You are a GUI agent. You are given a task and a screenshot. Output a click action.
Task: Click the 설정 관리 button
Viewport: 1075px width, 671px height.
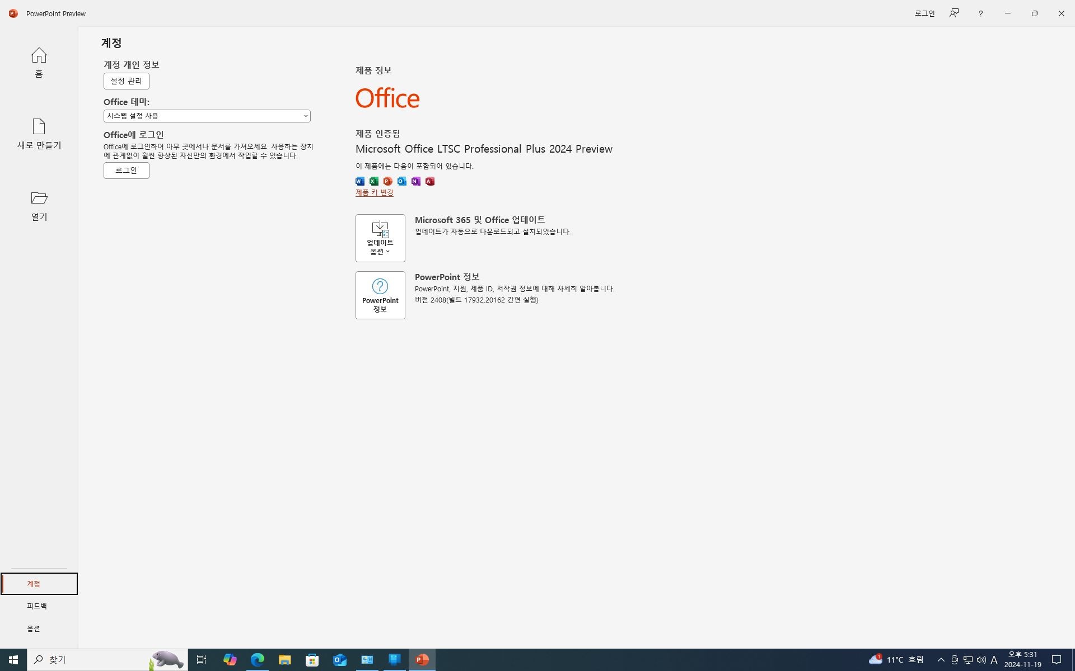[126, 81]
